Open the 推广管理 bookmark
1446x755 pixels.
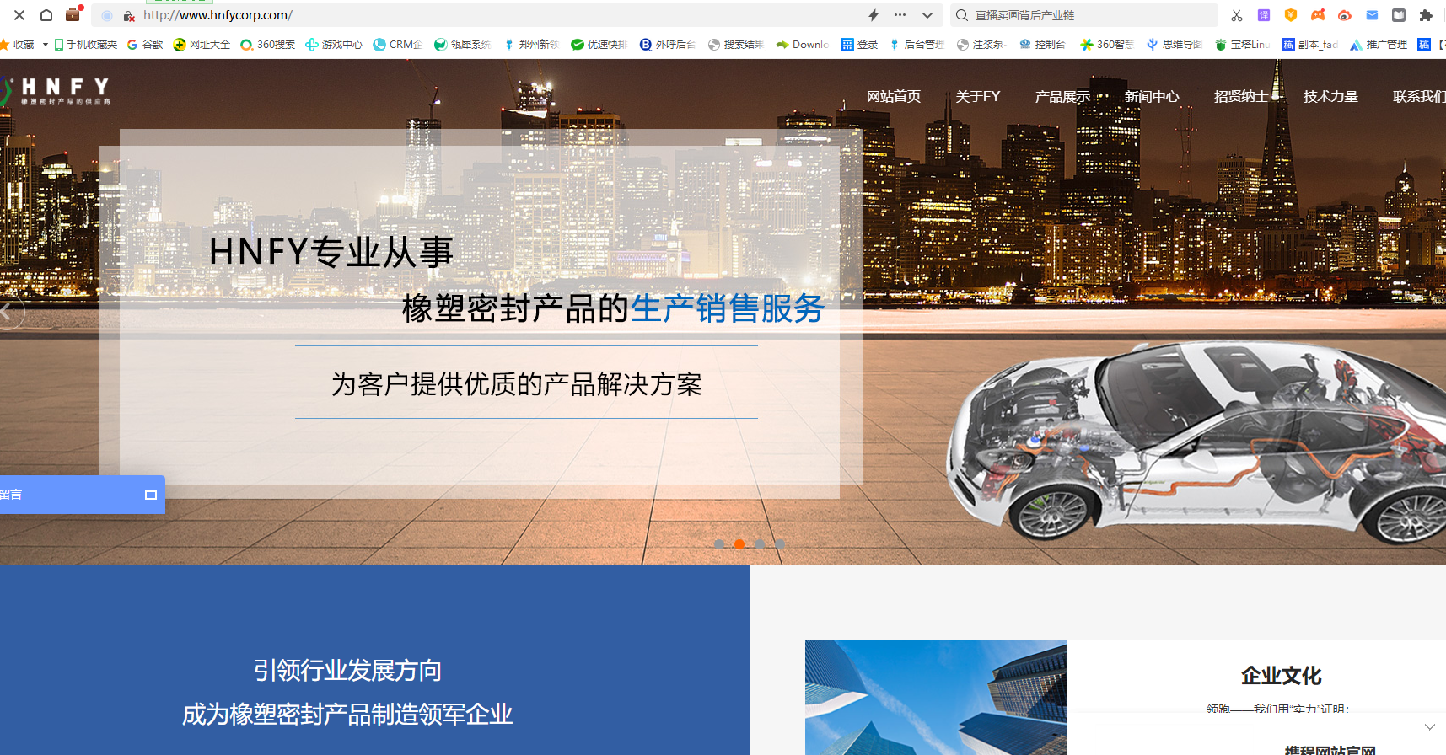click(x=1379, y=45)
